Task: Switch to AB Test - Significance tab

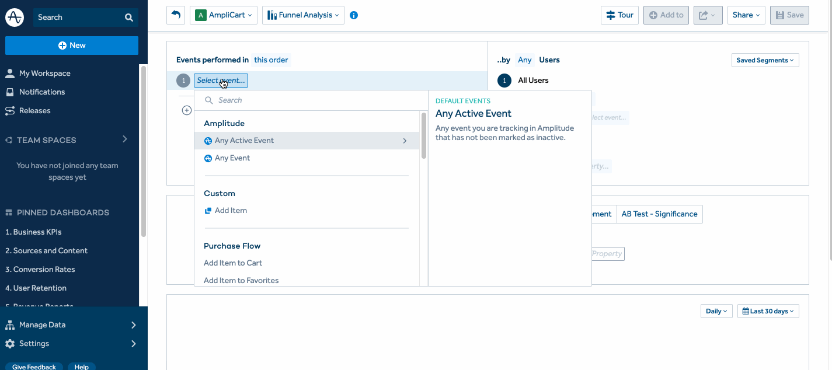Action: 659,214
